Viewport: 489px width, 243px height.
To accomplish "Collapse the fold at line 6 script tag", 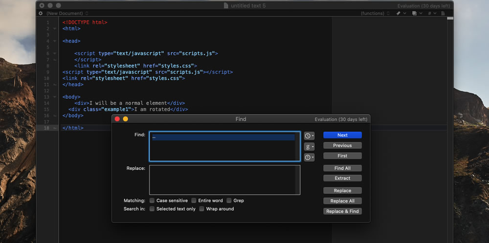I will pyautogui.click(x=55, y=54).
